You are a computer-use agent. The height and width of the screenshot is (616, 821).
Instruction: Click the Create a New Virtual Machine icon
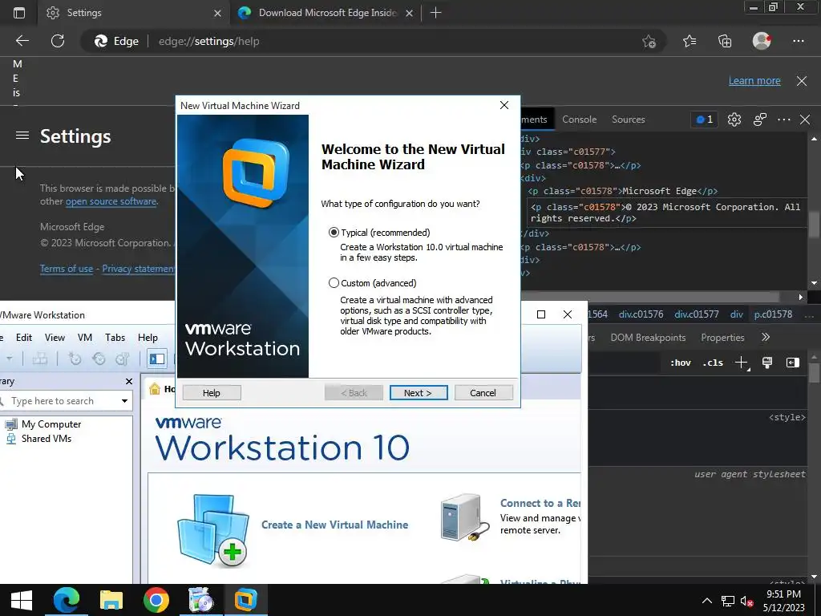(x=213, y=530)
